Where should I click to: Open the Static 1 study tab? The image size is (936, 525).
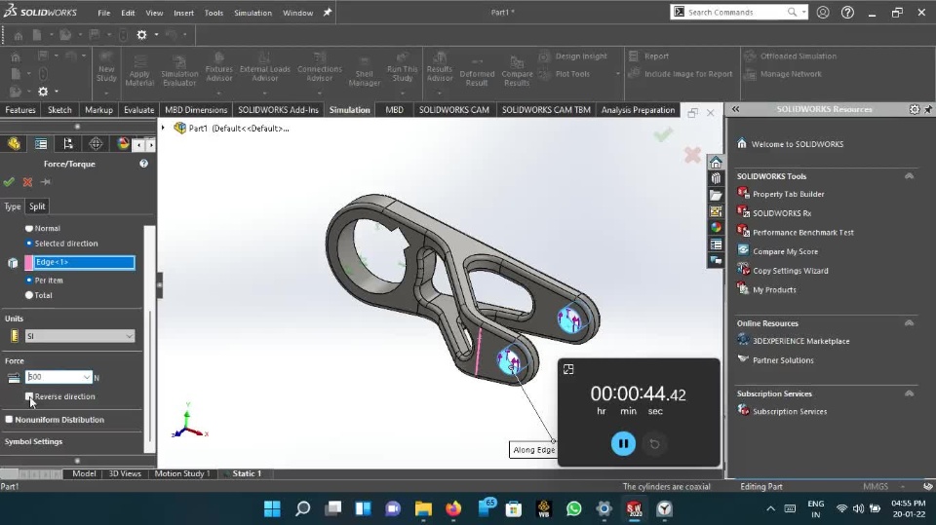click(247, 473)
